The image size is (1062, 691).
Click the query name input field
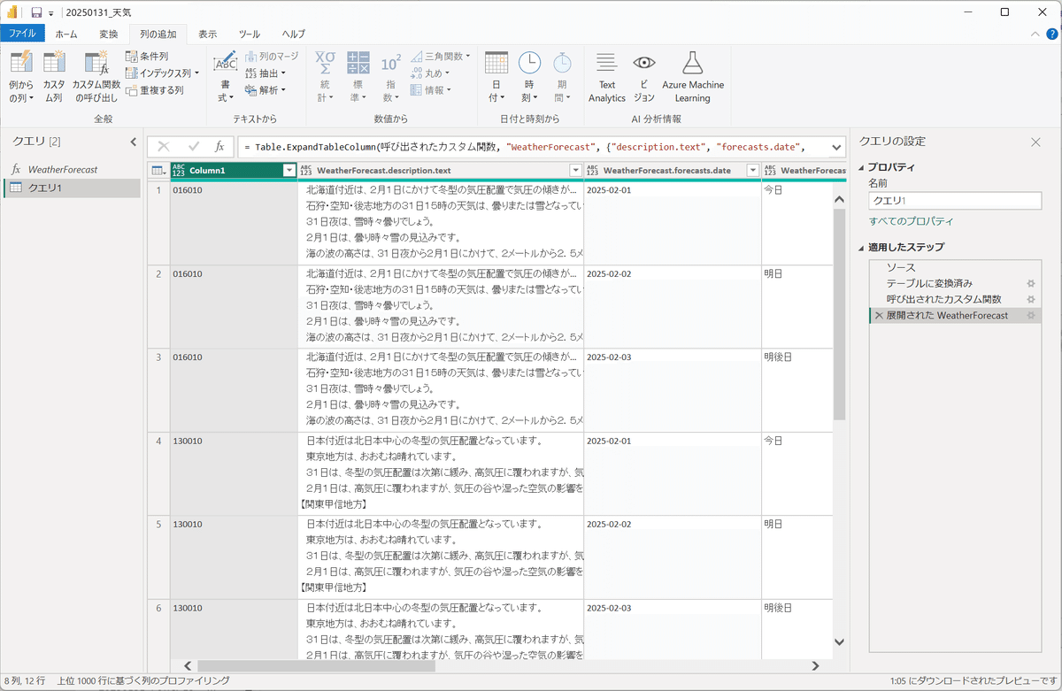pos(955,201)
